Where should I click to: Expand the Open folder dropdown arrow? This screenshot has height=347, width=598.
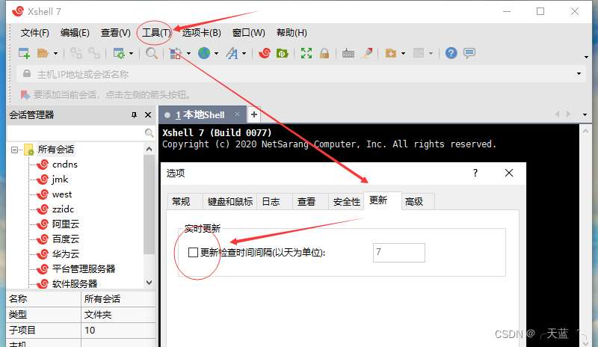(55, 53)
